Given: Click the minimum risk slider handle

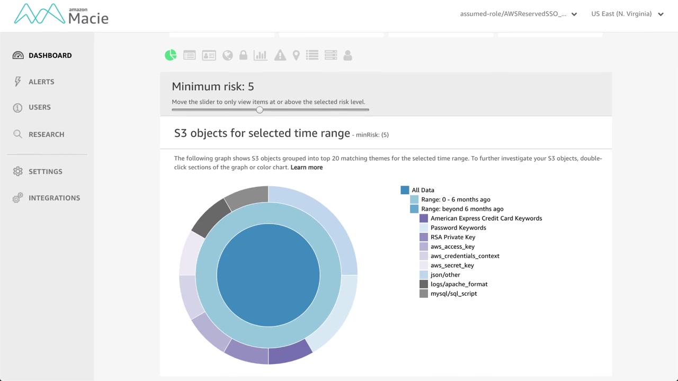Looking at the screenshot, I should [260, 110].
